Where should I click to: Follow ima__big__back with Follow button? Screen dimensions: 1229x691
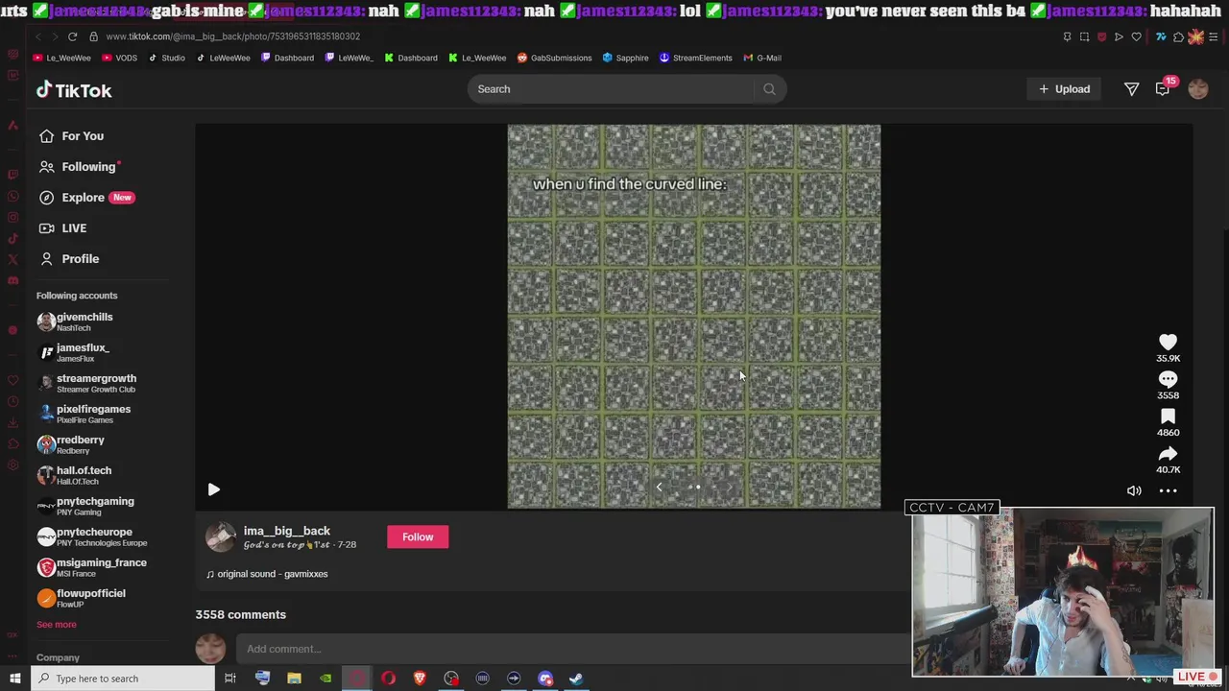(418, 537)
